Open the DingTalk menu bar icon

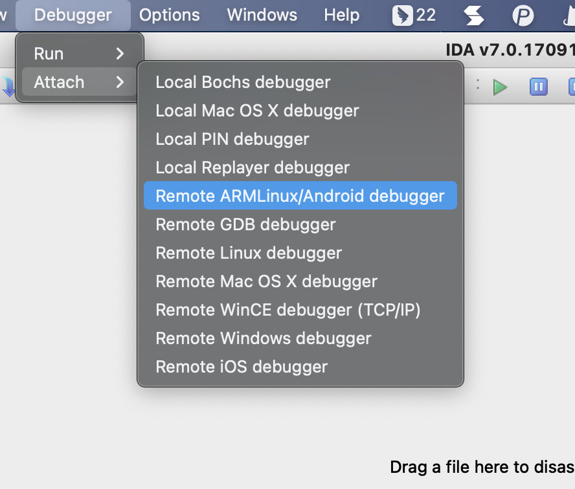point(414,15)
